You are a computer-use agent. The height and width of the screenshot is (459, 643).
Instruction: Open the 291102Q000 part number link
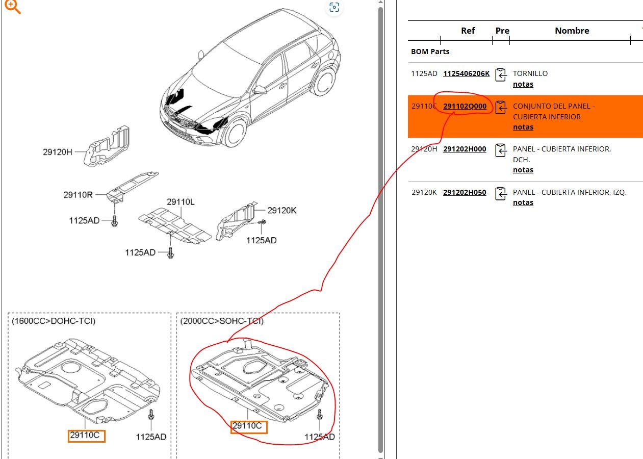tap(465, 106)
